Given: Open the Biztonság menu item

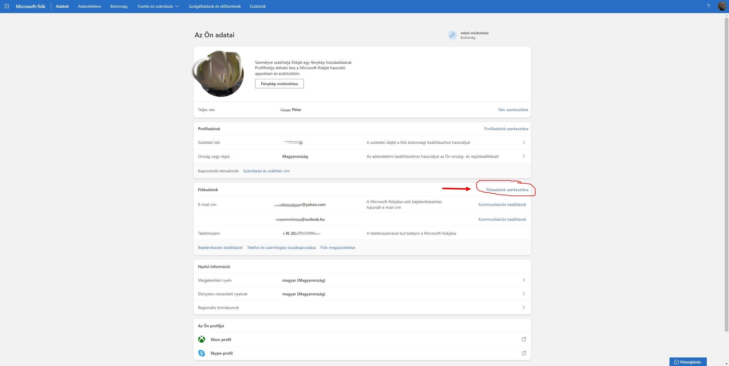Looking at the screenshot, I should 119,6.
